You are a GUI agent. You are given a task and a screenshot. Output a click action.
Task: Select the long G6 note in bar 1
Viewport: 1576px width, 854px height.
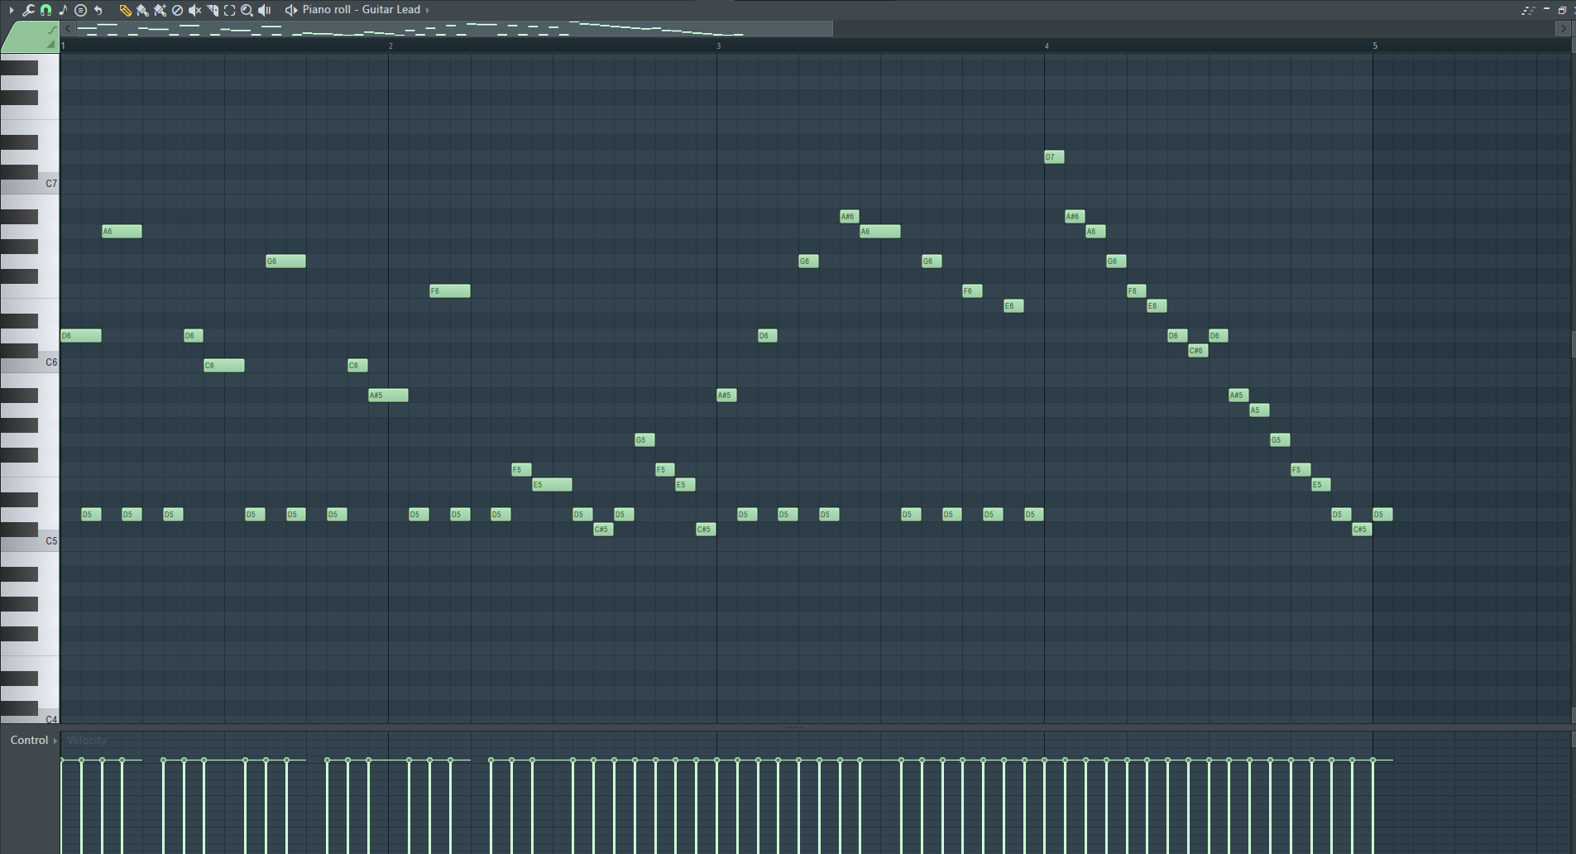coord(285,261)
